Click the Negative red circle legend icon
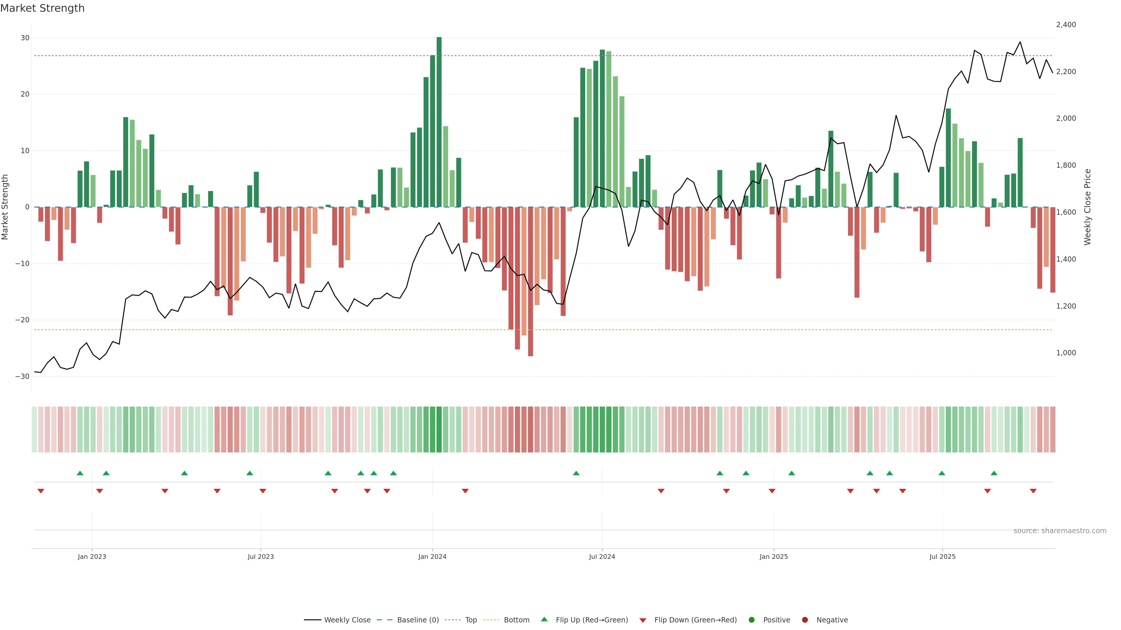 click(x=805, y=620)
